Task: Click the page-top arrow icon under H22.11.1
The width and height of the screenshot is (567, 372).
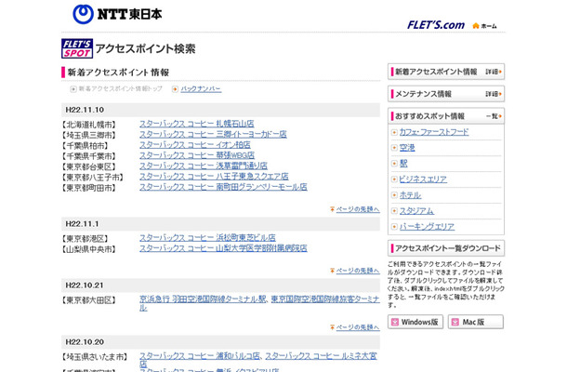Action: (333, 271)
